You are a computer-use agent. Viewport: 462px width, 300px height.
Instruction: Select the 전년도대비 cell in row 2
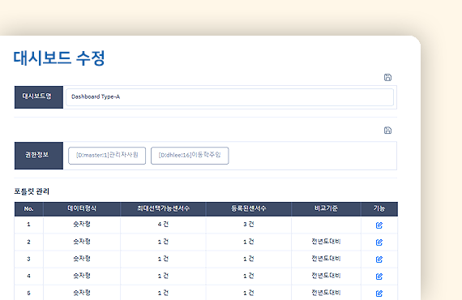click(326, 242)
